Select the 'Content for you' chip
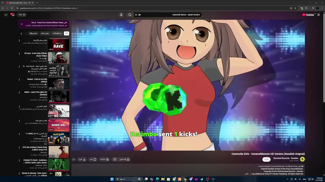This screenshot has width=325, height=182. click(33, 33)
